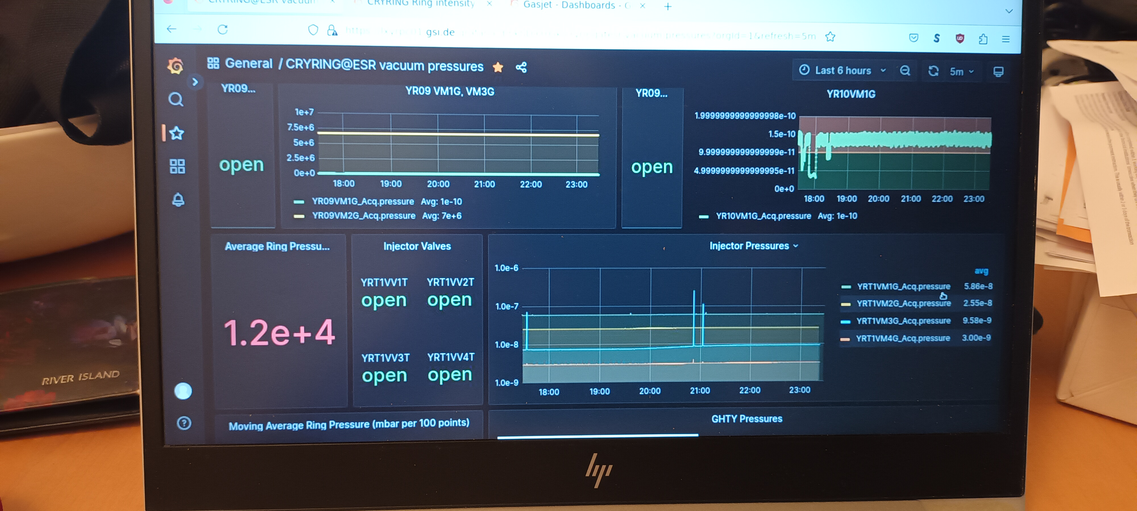Viewport: 1137px width, 511px height.
Task: Click the CRYRING@ESR vacuum pressures title
Action: pos(384,66)
